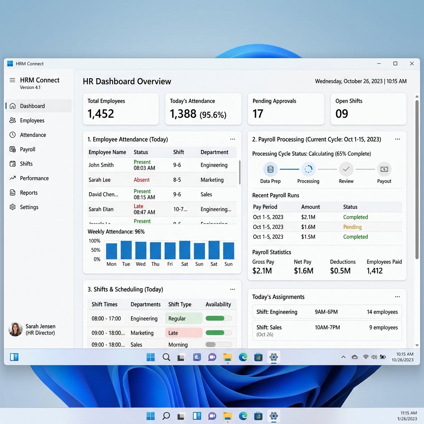
Task: Open the Payroll Processing options menu
Action: (397, 139)
